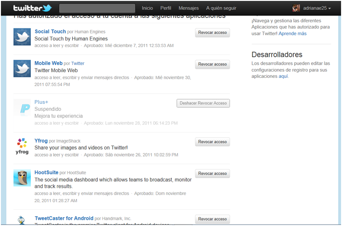Open the adrianae25 account dropdown

pyautogui.click(x=317, y=8)
